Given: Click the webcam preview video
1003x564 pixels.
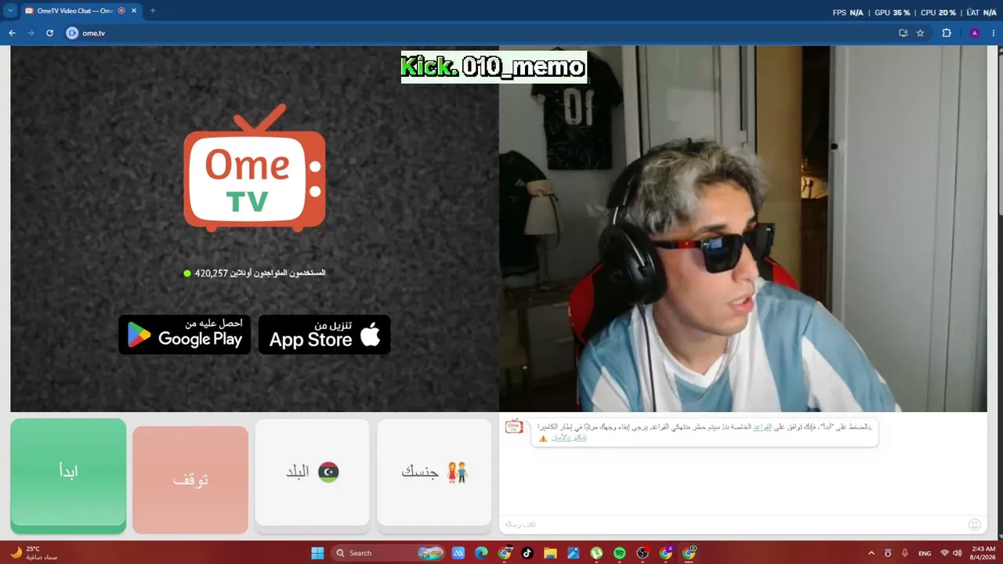Looking at the screenshot, I should tap(743, 229).
